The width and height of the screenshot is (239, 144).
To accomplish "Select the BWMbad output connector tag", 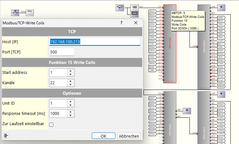I will 221,87.
